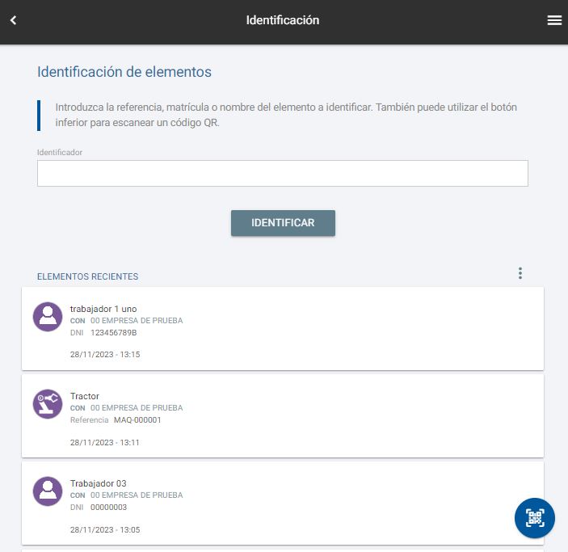Click the Identificación de elementos heading
The image size is (568, 552).
pos(124,72)
